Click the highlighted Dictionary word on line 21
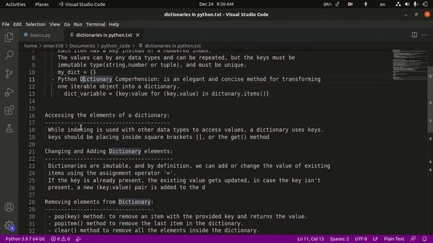 [124, 151]
